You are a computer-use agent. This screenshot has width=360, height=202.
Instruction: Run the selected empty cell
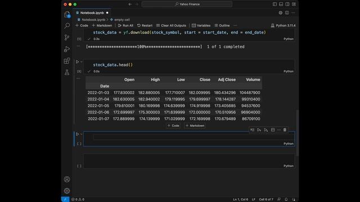tap(78, 134)
